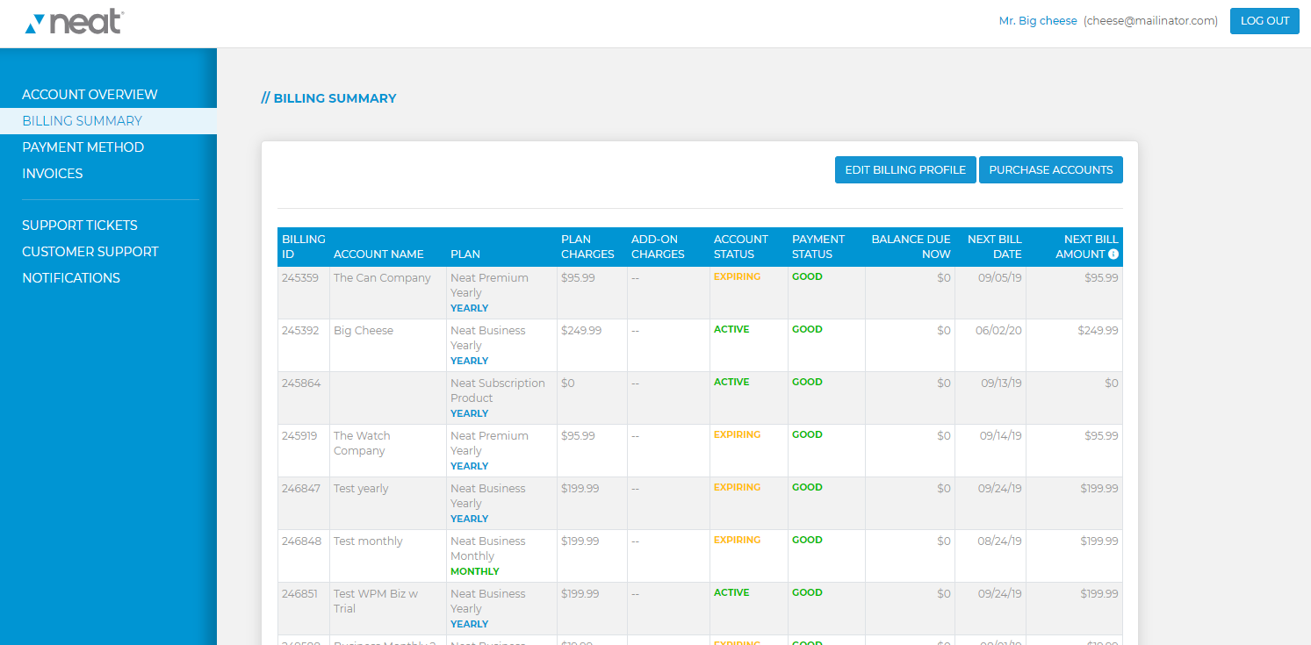This screenshot has height=645, width=1311.
Task: Click the Balance Due Now column header
Action: pos(911,247)
